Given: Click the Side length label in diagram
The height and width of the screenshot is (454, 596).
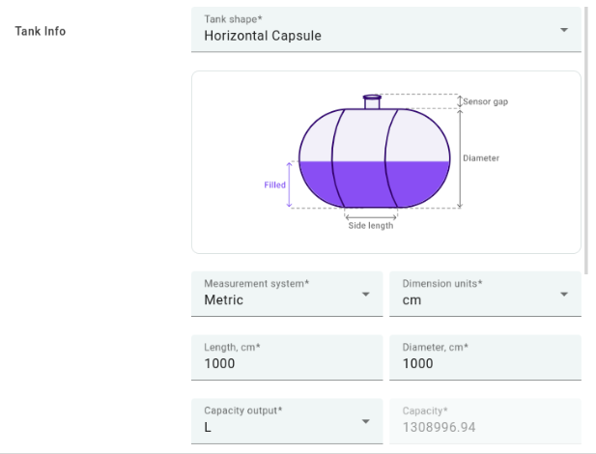Looking at the screenshot, I should point(371,226).
